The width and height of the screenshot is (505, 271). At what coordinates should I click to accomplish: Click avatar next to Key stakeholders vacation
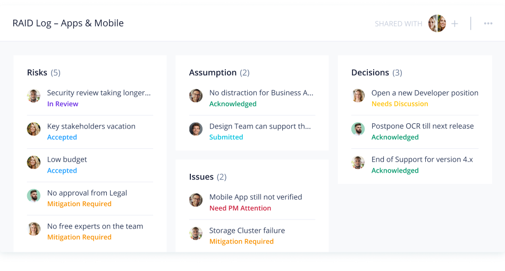34,129
